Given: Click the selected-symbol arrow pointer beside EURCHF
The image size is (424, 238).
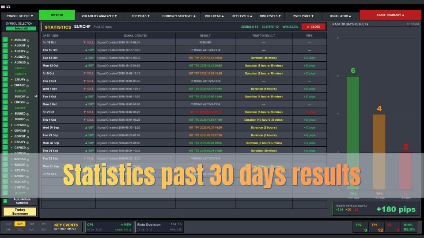Looking at the screenshot, I should (36, 96).
